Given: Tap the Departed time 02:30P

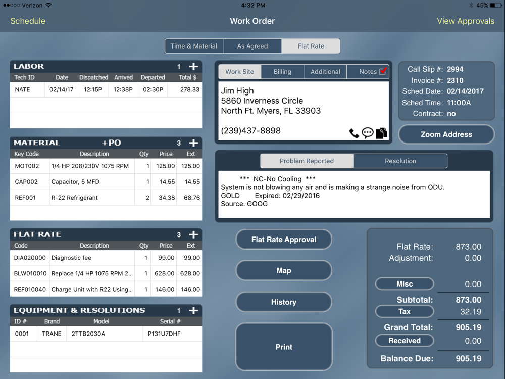Looking at the screenshot, I should click(153, 89).
